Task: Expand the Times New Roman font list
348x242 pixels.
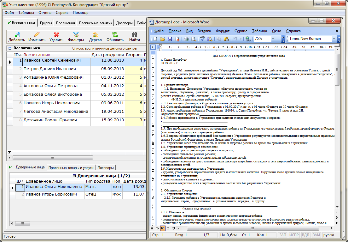Action: (334, 39)
